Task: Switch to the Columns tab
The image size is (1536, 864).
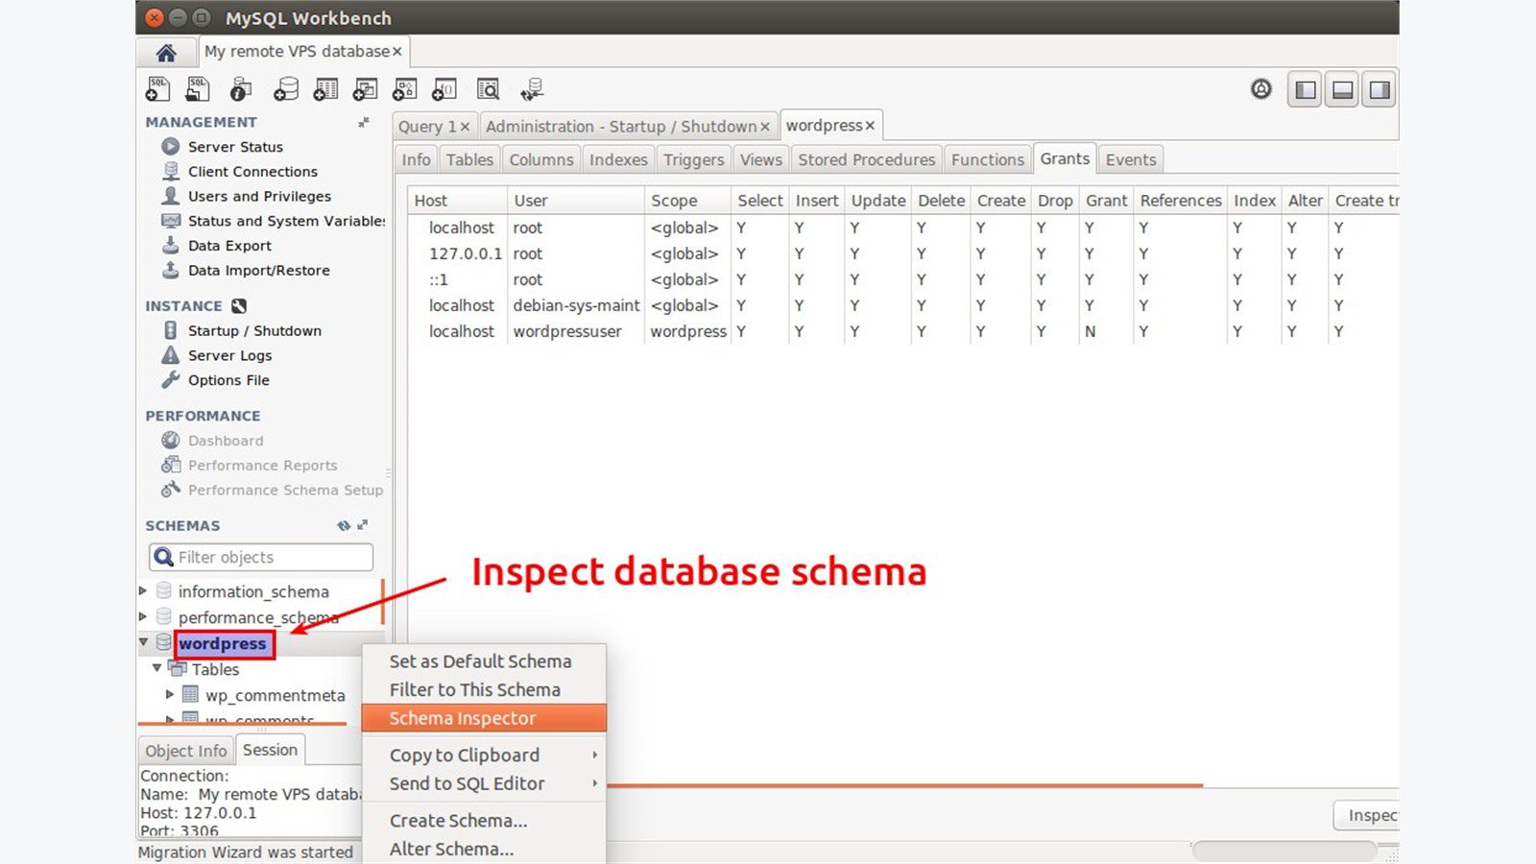Action: coord(541,159)
